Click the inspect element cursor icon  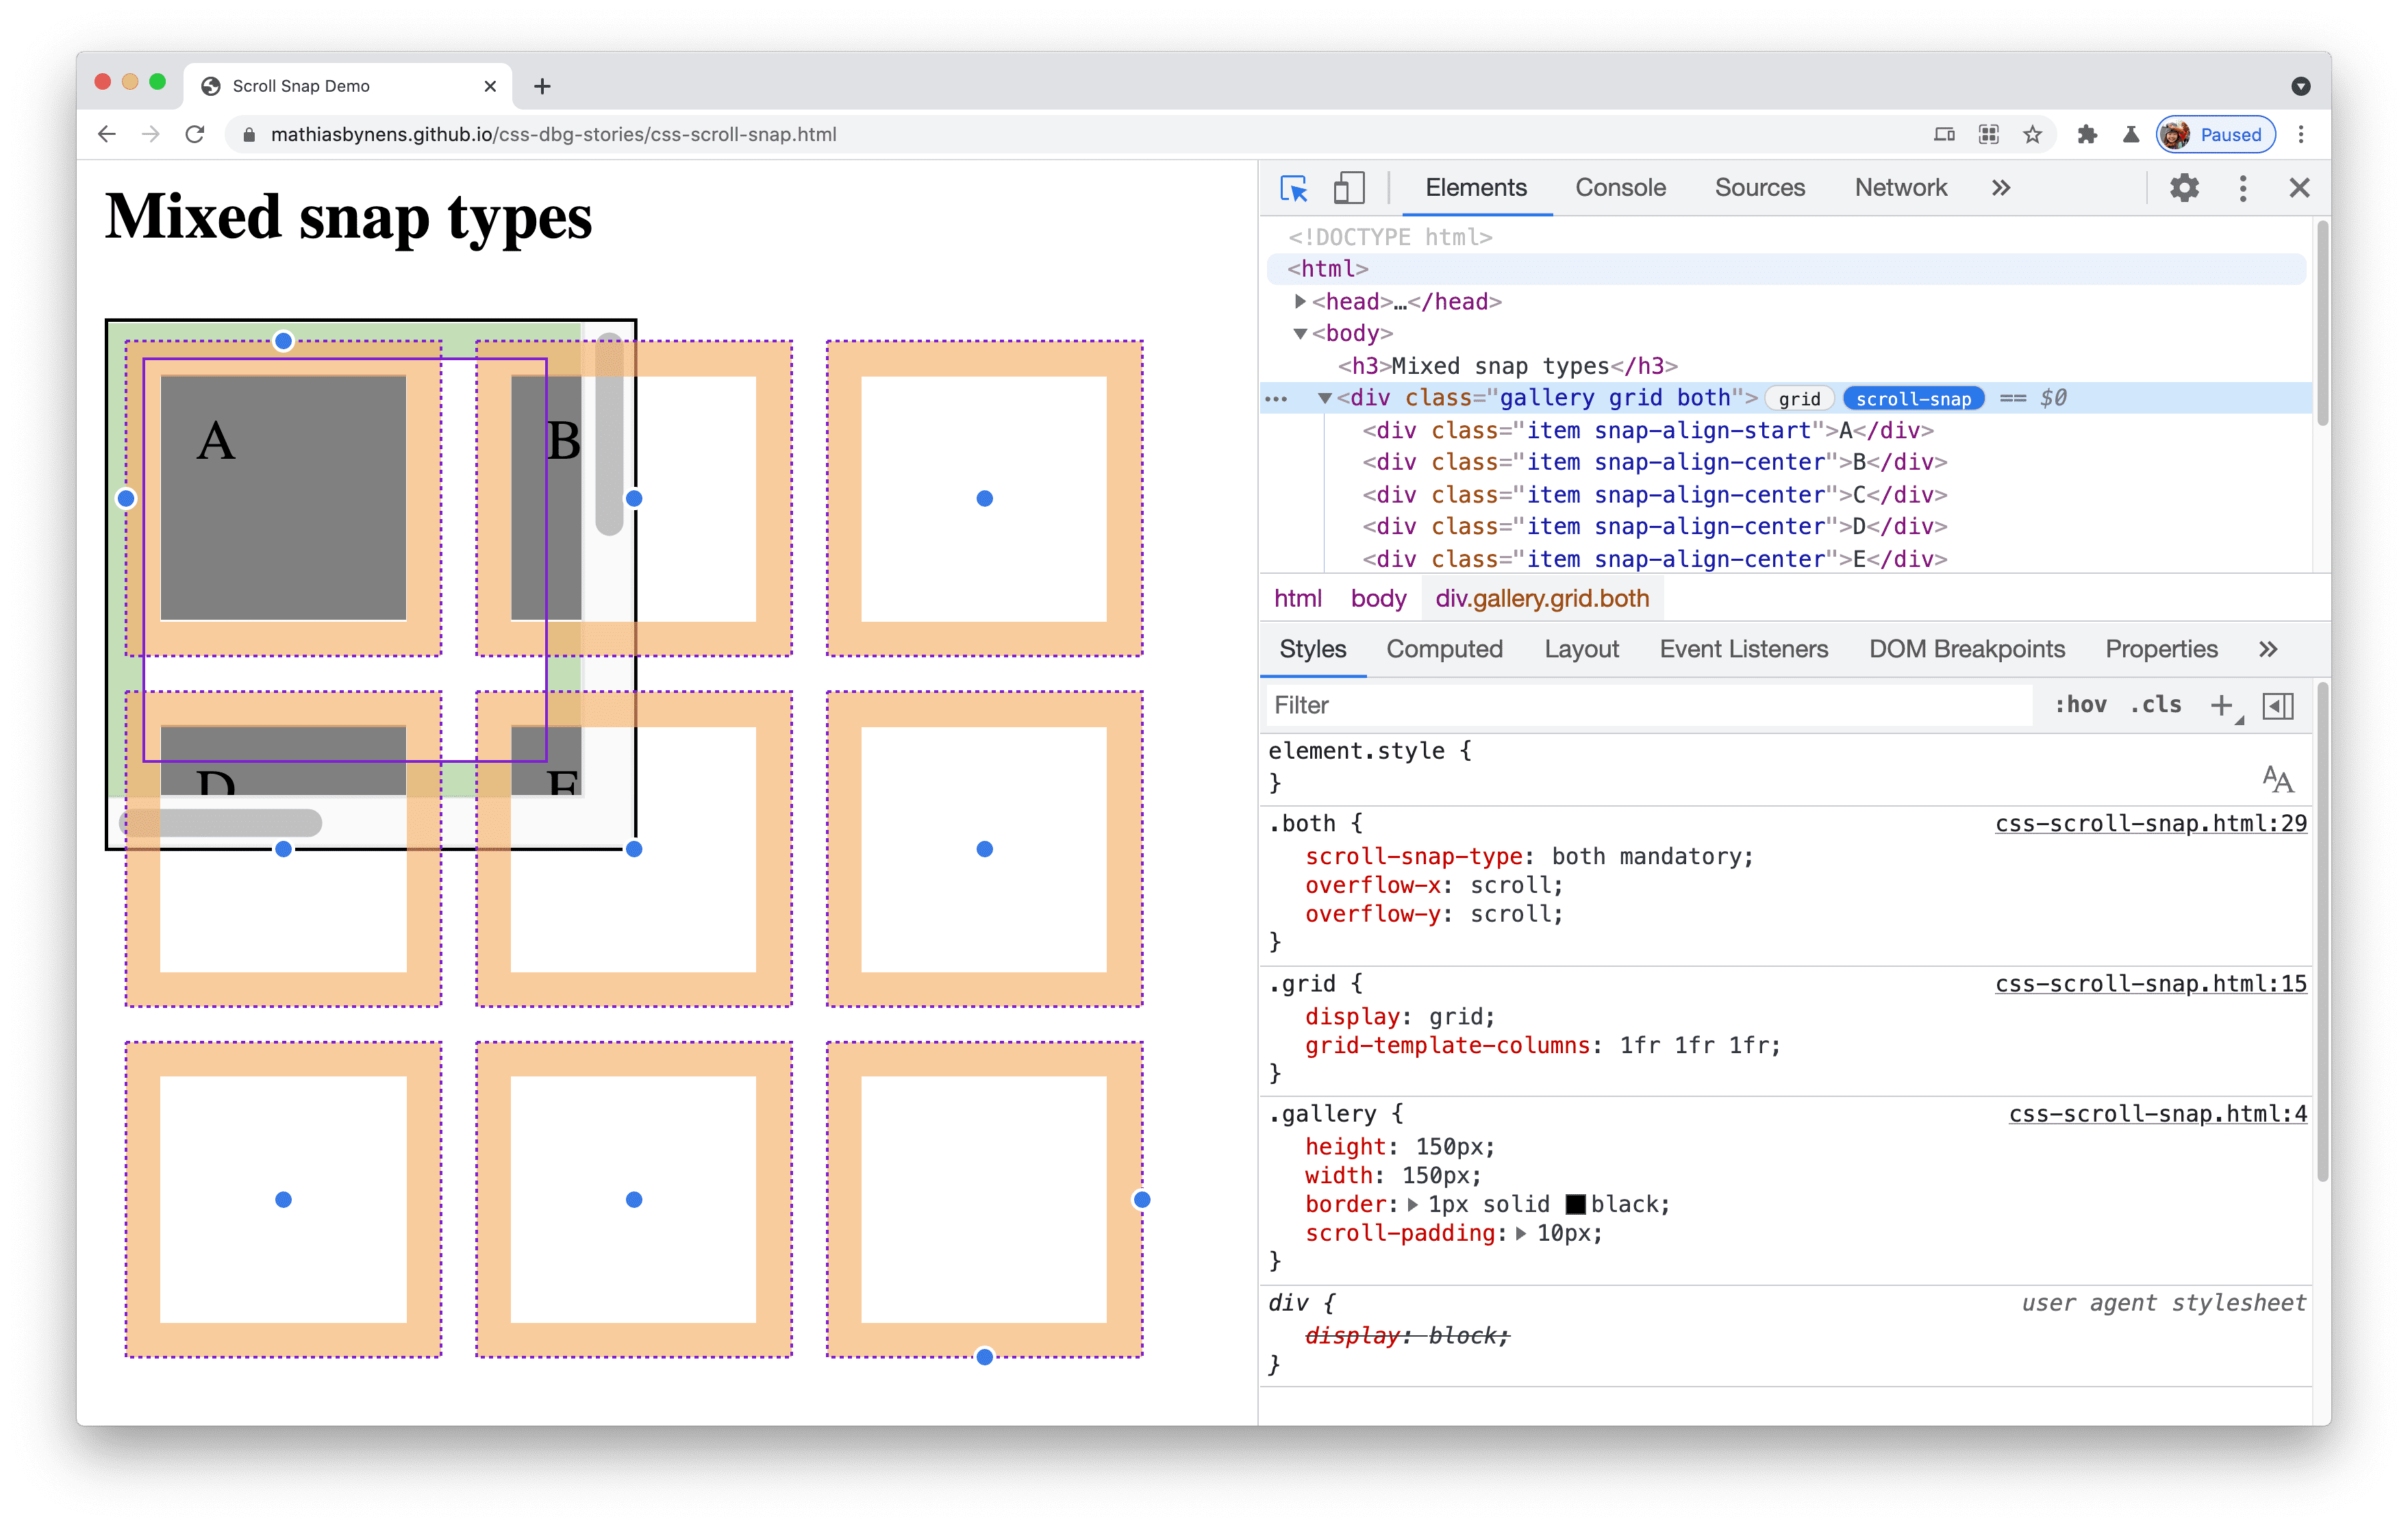[x=1295, y=188]
